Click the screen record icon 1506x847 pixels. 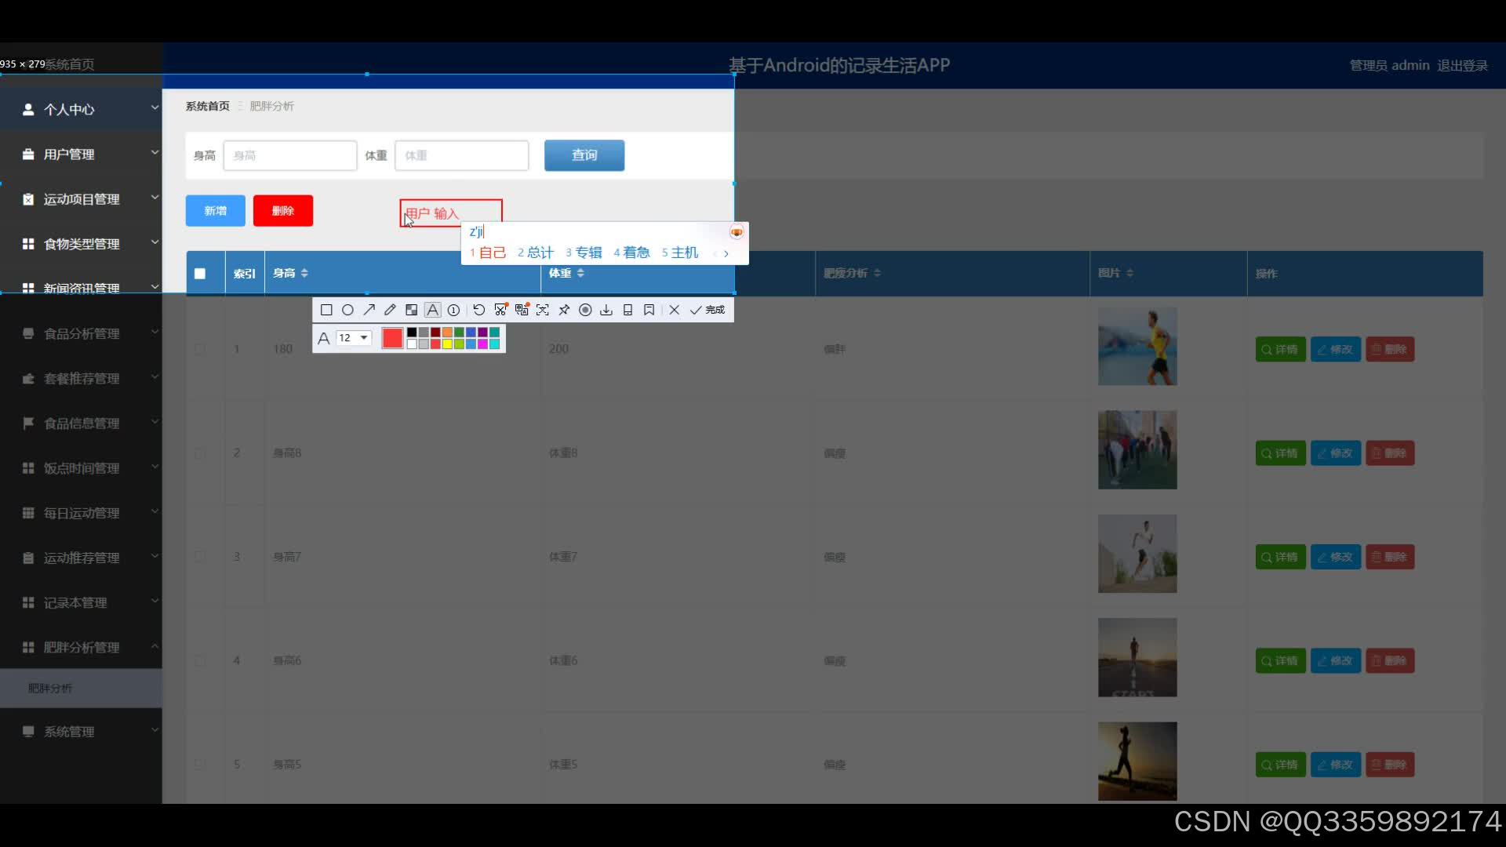click(x=585, y=310)
